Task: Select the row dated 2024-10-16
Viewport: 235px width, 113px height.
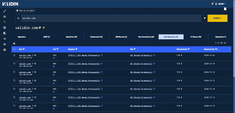Action: tap(14, 72)
